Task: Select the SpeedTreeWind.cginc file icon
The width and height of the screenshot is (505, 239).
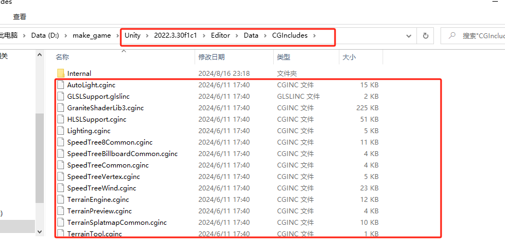Action: click(x=61, y=188)
